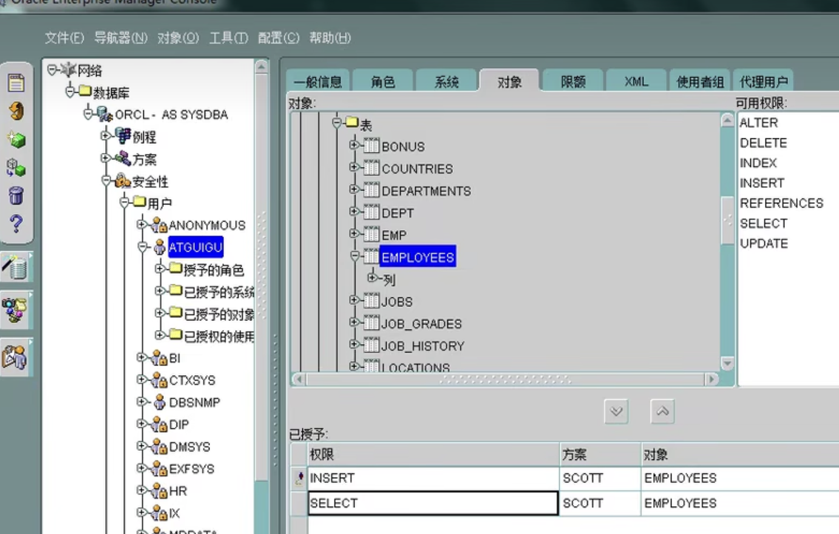
Task: Expand the DIP user node
Action: pyautogui.click(x=142, y=424)
